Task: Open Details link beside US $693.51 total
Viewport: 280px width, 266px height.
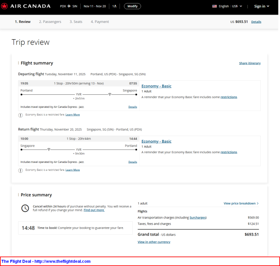Action: click(256, 22)
